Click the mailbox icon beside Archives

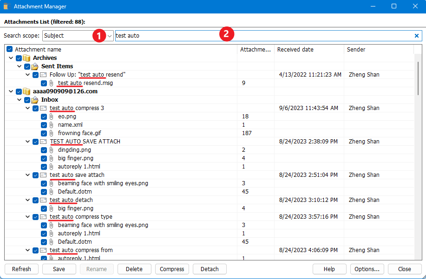[x=27, y=58]
